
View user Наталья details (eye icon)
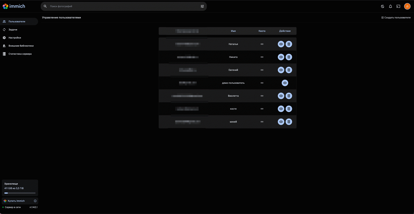pyautogui.click(x=281, y=44)
